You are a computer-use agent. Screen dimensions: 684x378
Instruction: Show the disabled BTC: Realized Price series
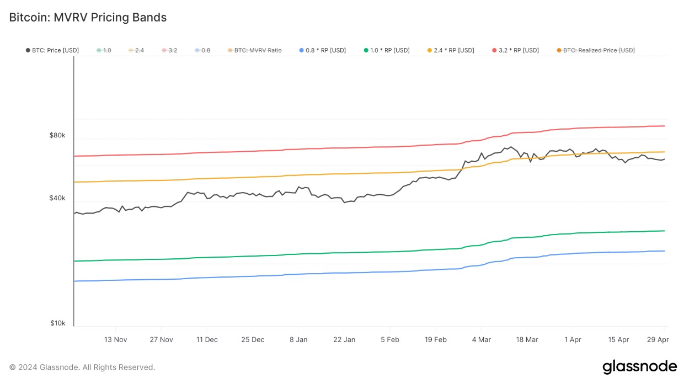pos(598,50)
